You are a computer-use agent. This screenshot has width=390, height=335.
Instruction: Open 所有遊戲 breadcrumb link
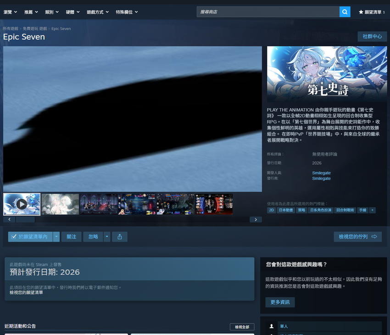[11, 28]
